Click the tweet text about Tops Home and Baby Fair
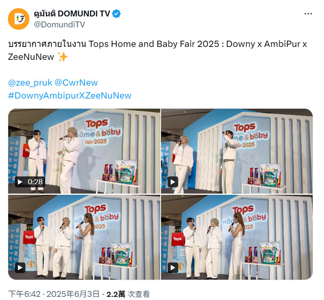Screen dimensions: 324x300 tap(157, 50)
